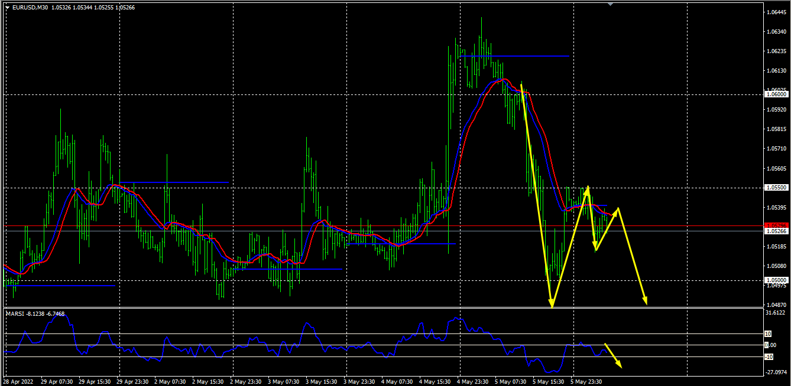Screen dimensions: 791x386
Task: Click the 31.6122 indicator scale maximum value
Action: click(776, 313)
